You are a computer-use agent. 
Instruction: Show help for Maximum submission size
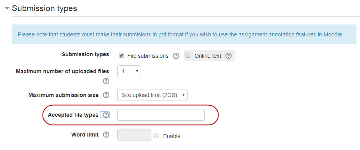106,95
